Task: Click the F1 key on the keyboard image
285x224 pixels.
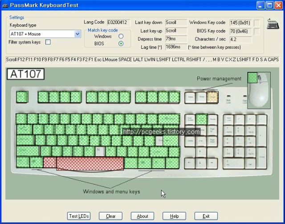Action: (43, 97)
